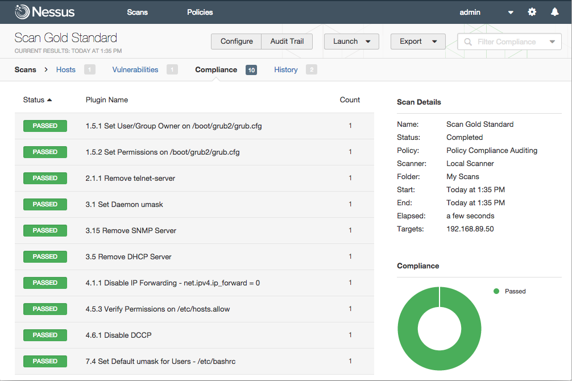Sort by Plugin Name column header
The image size is (572, 381).
[106, 100]
